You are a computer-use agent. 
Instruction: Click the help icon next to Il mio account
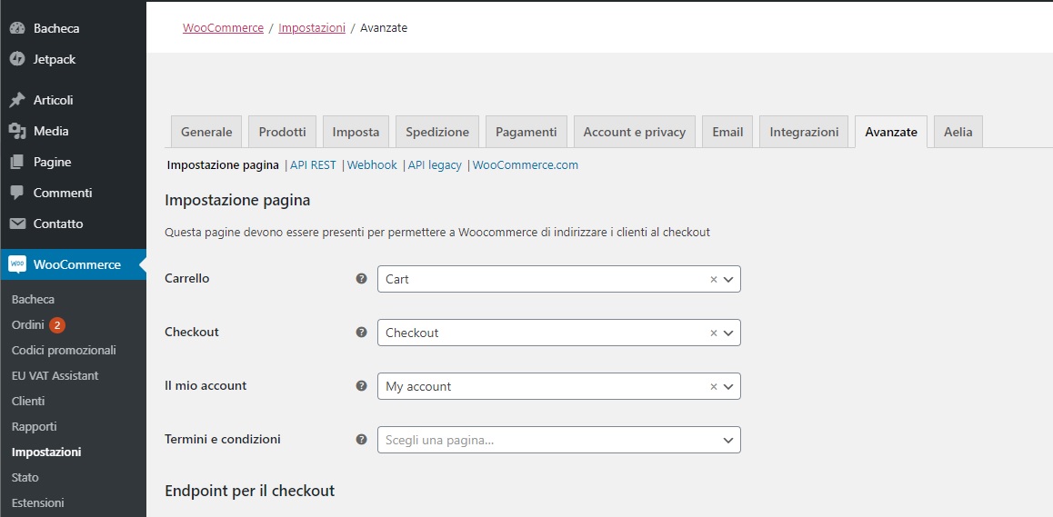(x=361, y=386)
